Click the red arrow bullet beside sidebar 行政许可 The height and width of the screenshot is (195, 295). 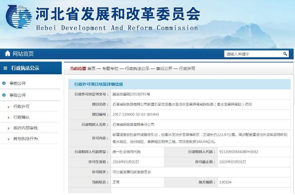pos(8,107)
